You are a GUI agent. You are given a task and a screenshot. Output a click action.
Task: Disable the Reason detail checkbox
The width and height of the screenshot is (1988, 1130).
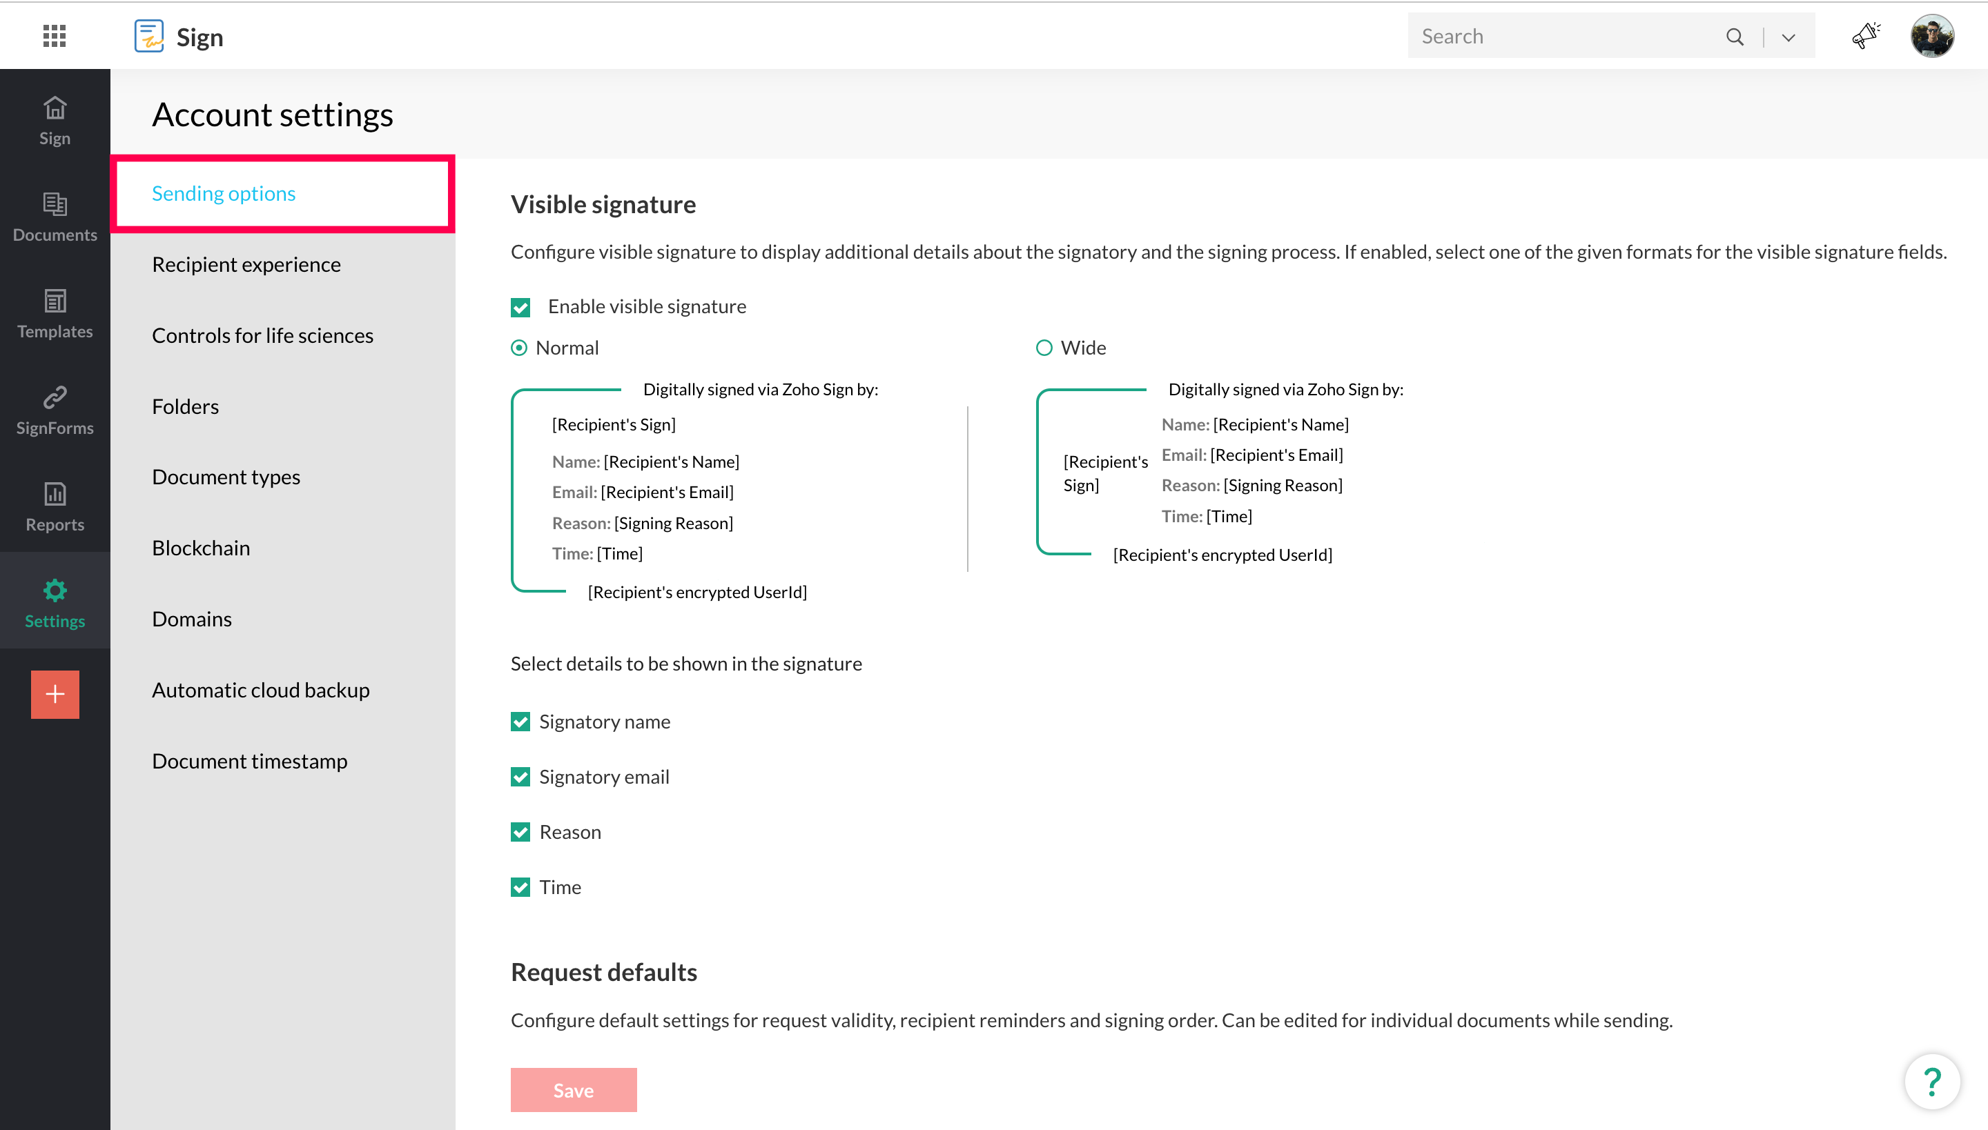pyautogui.click(x=520, y=832)
